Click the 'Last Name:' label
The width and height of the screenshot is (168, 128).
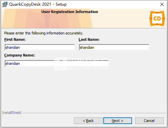click(x=89, y=39)
